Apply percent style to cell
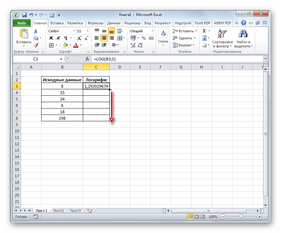 click(x=144, y=38)
